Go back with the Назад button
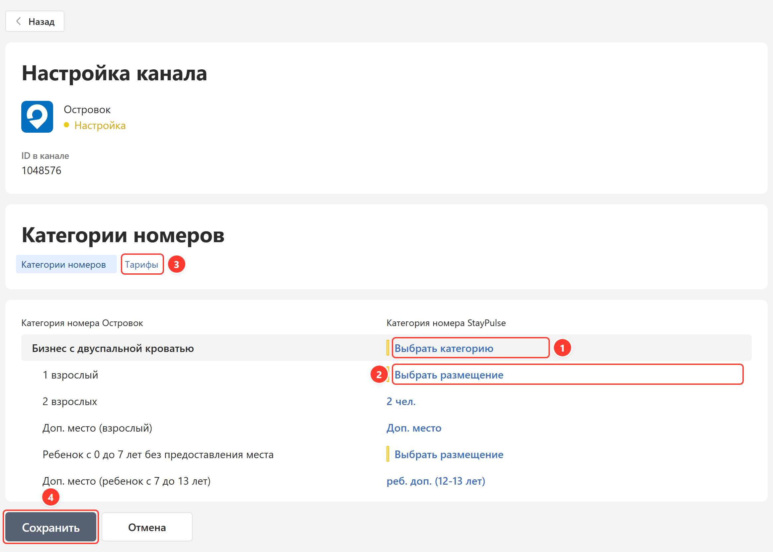 coord(35,22)
